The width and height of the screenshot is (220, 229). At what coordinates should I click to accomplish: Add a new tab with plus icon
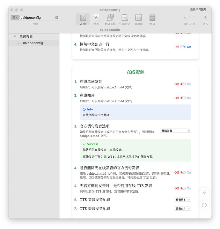tap(205, 17)
